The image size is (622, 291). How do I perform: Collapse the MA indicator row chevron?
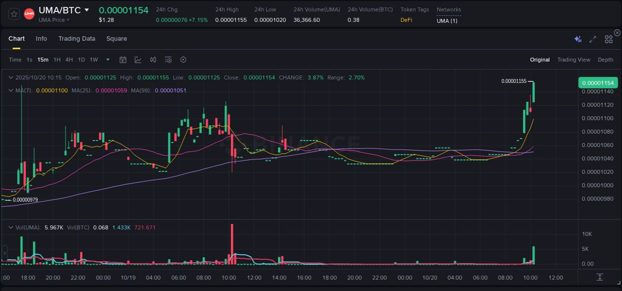tap(11, 91)
